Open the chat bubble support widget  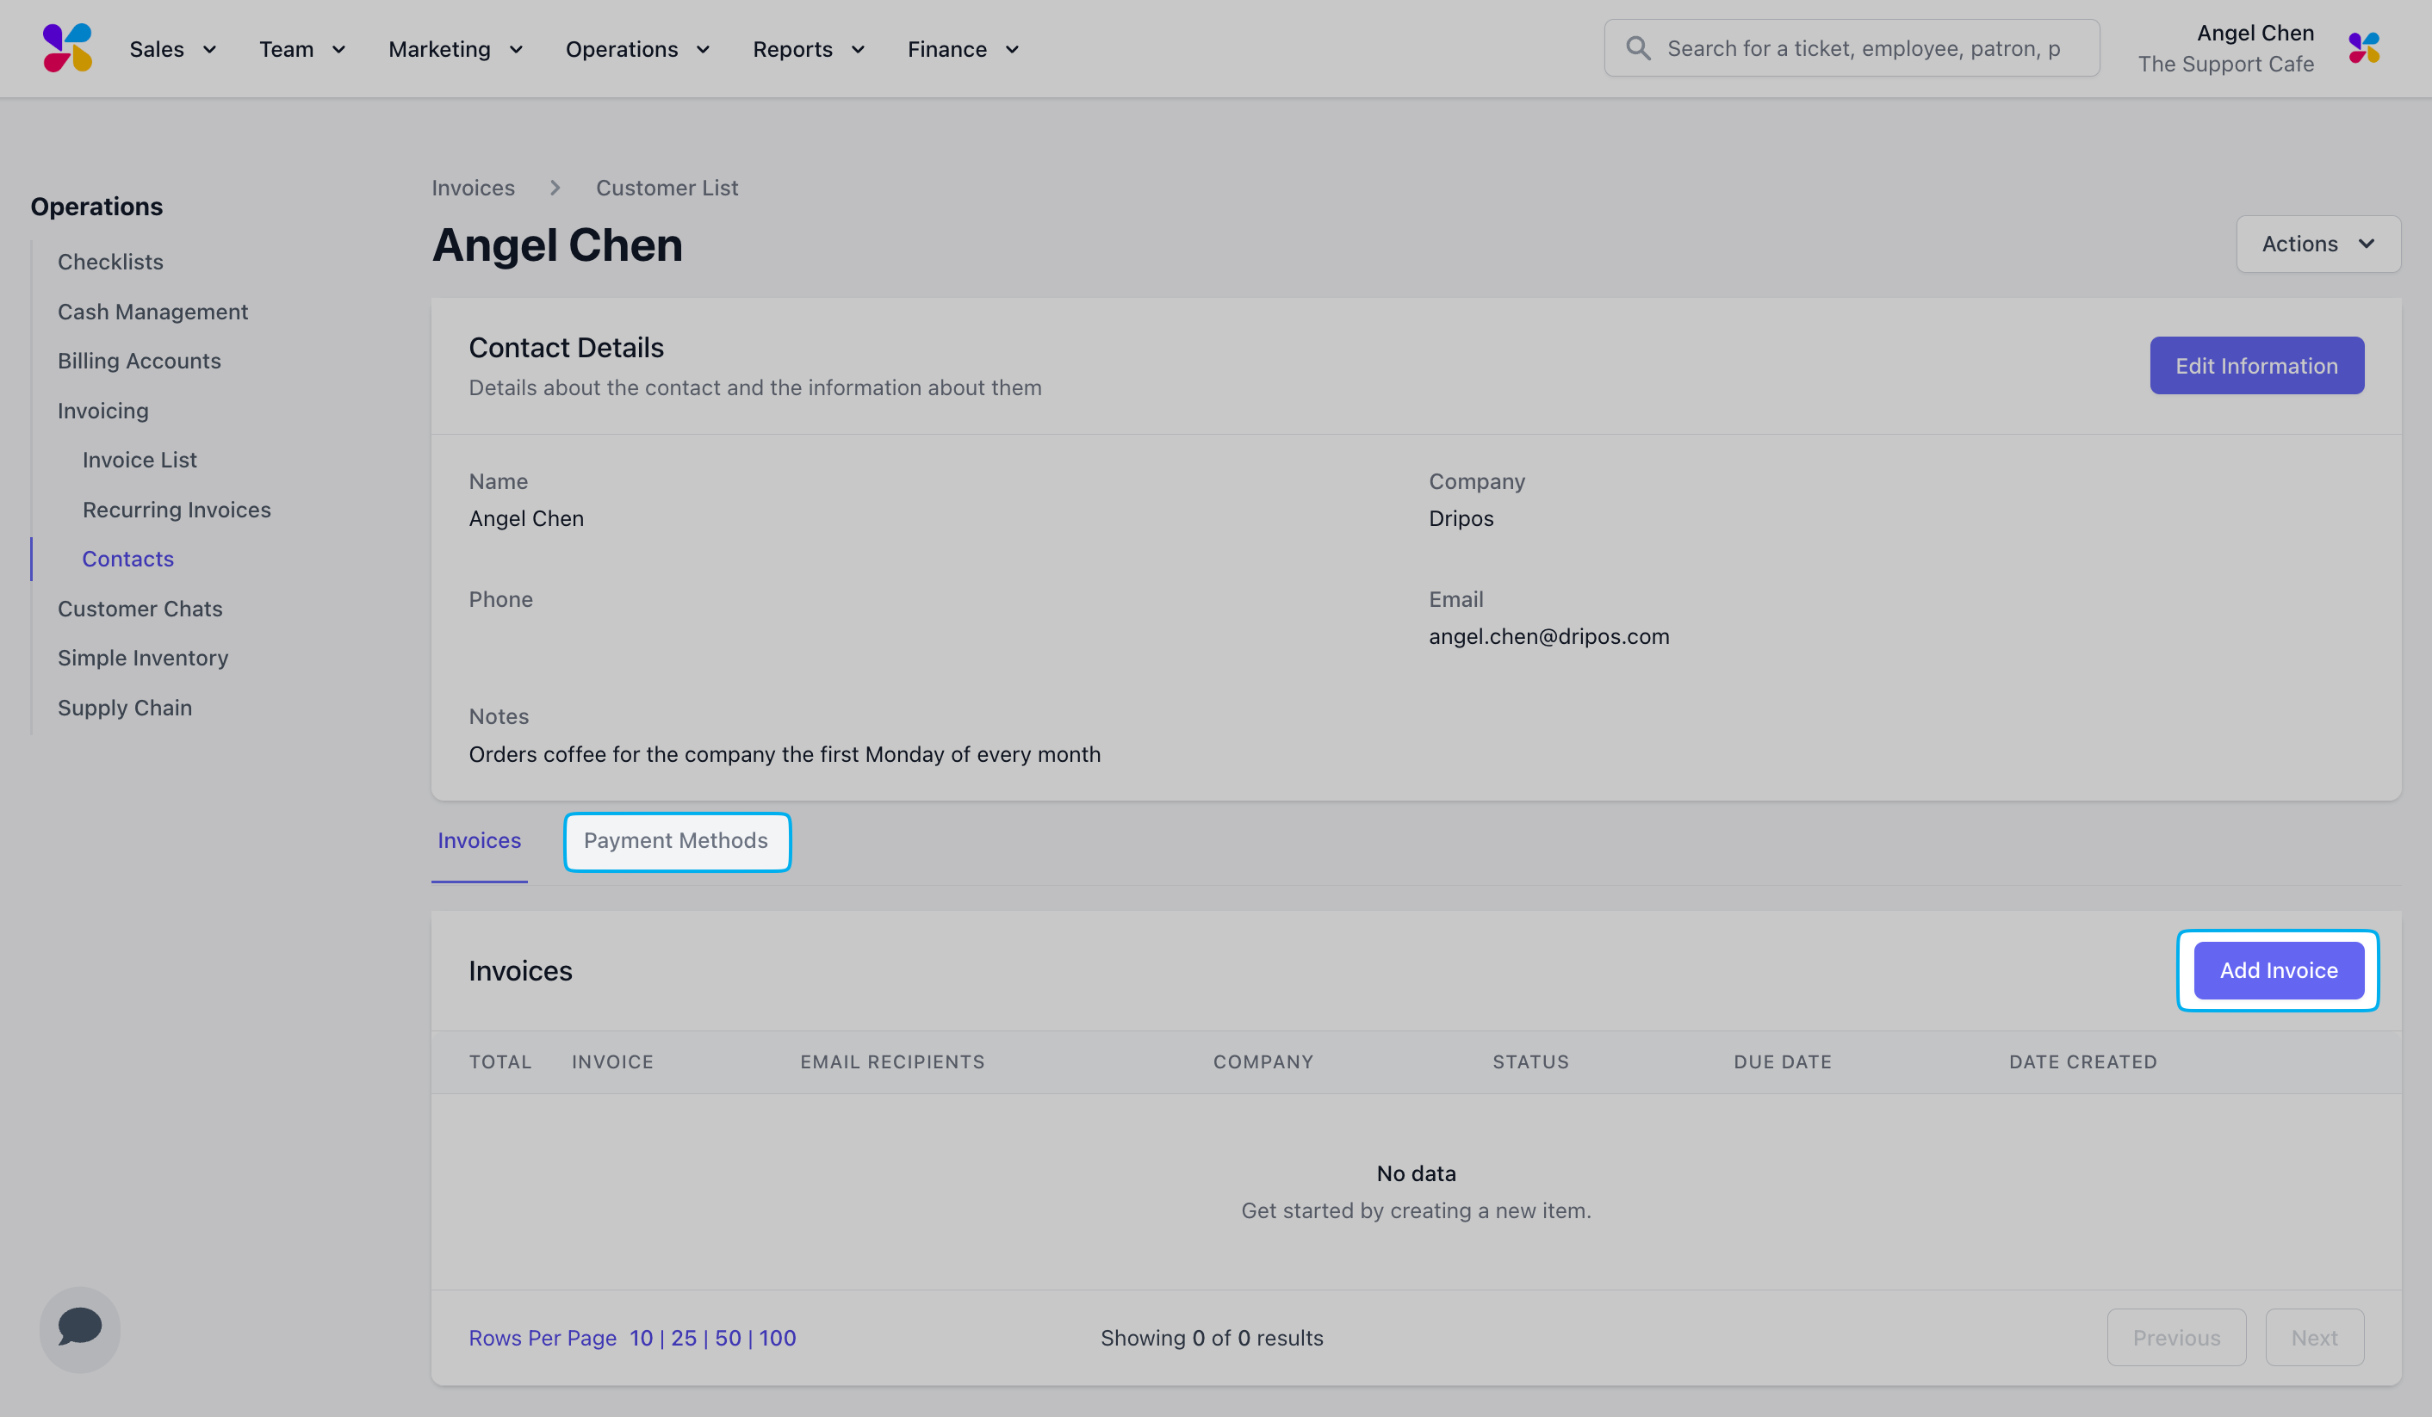tap(80, 1328)
